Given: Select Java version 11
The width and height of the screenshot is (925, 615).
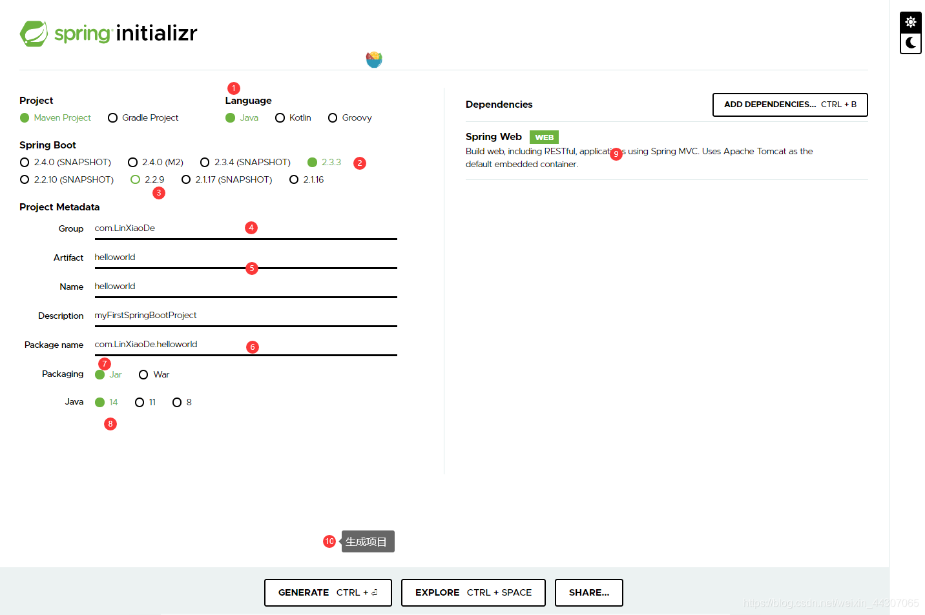Looking at the screenshot, I should pos(145,402).
